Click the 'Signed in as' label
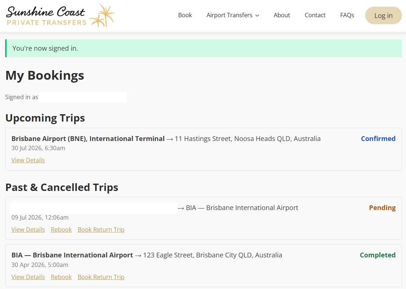 [21, 97]
